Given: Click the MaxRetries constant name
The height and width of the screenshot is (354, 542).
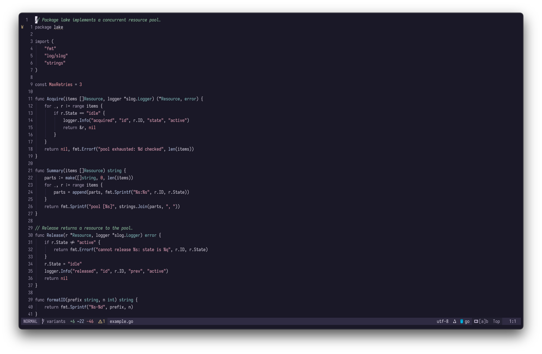Looking at the screenshot, I should click(x=61, y=84).
